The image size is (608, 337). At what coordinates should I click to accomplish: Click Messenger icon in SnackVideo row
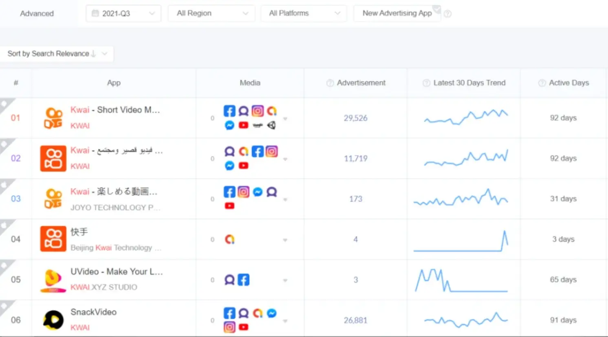click(x=272, y=313)
